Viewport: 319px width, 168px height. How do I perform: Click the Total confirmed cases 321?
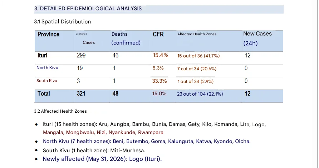pos(81,93)
